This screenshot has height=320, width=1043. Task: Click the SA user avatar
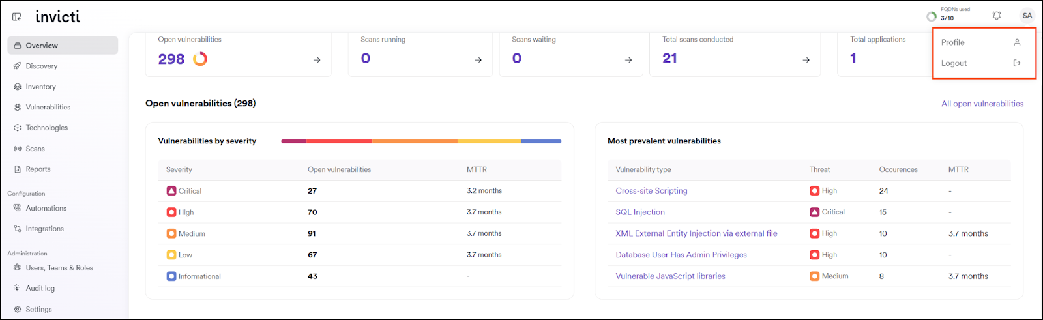pos(1027,16)
